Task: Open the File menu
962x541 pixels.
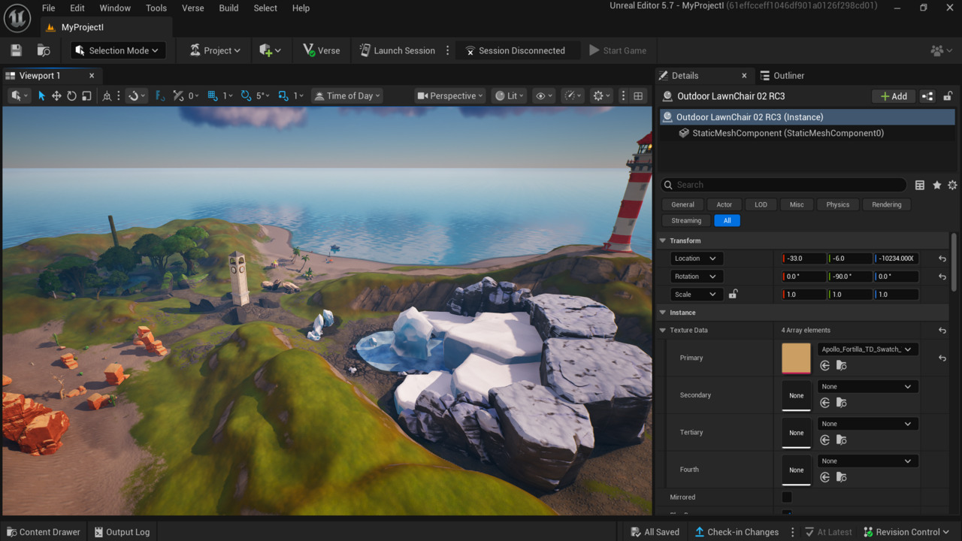Action: (48, 8)
